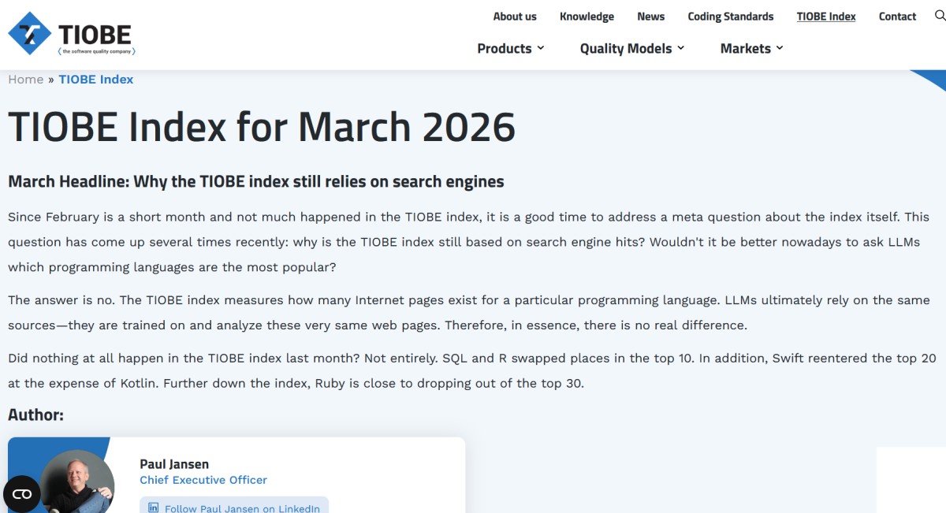Open the About us menu item
This screenshot has height=513, width=946.
pyautogui.click(x=515, y=16)
